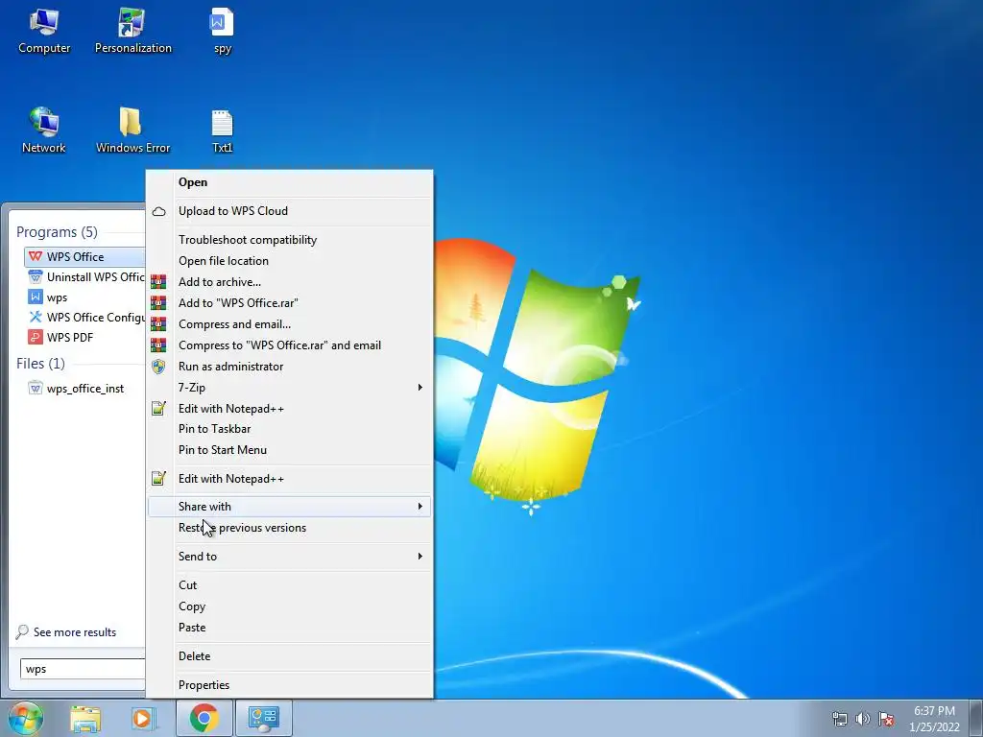Click the Programs (5) group header

(57, 232)
